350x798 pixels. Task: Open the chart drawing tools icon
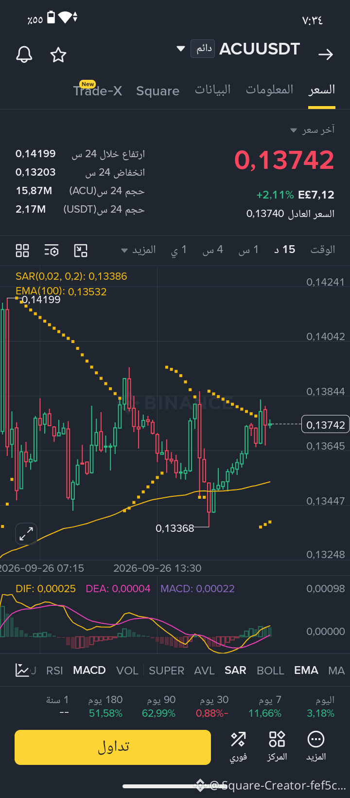click(x=81, y=251)
